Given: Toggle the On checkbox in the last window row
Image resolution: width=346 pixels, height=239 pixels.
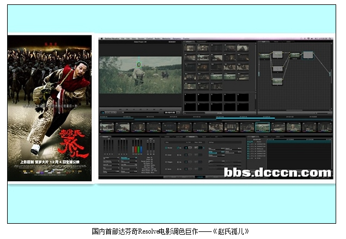Looking at the screenshot, I should [x=178, y=169].
